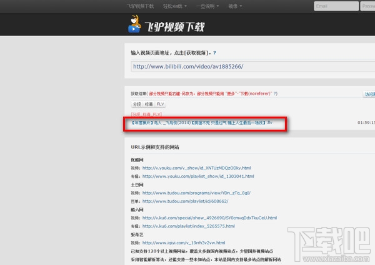
Task: Select the 标清 quality button
Action: [149, 104]
